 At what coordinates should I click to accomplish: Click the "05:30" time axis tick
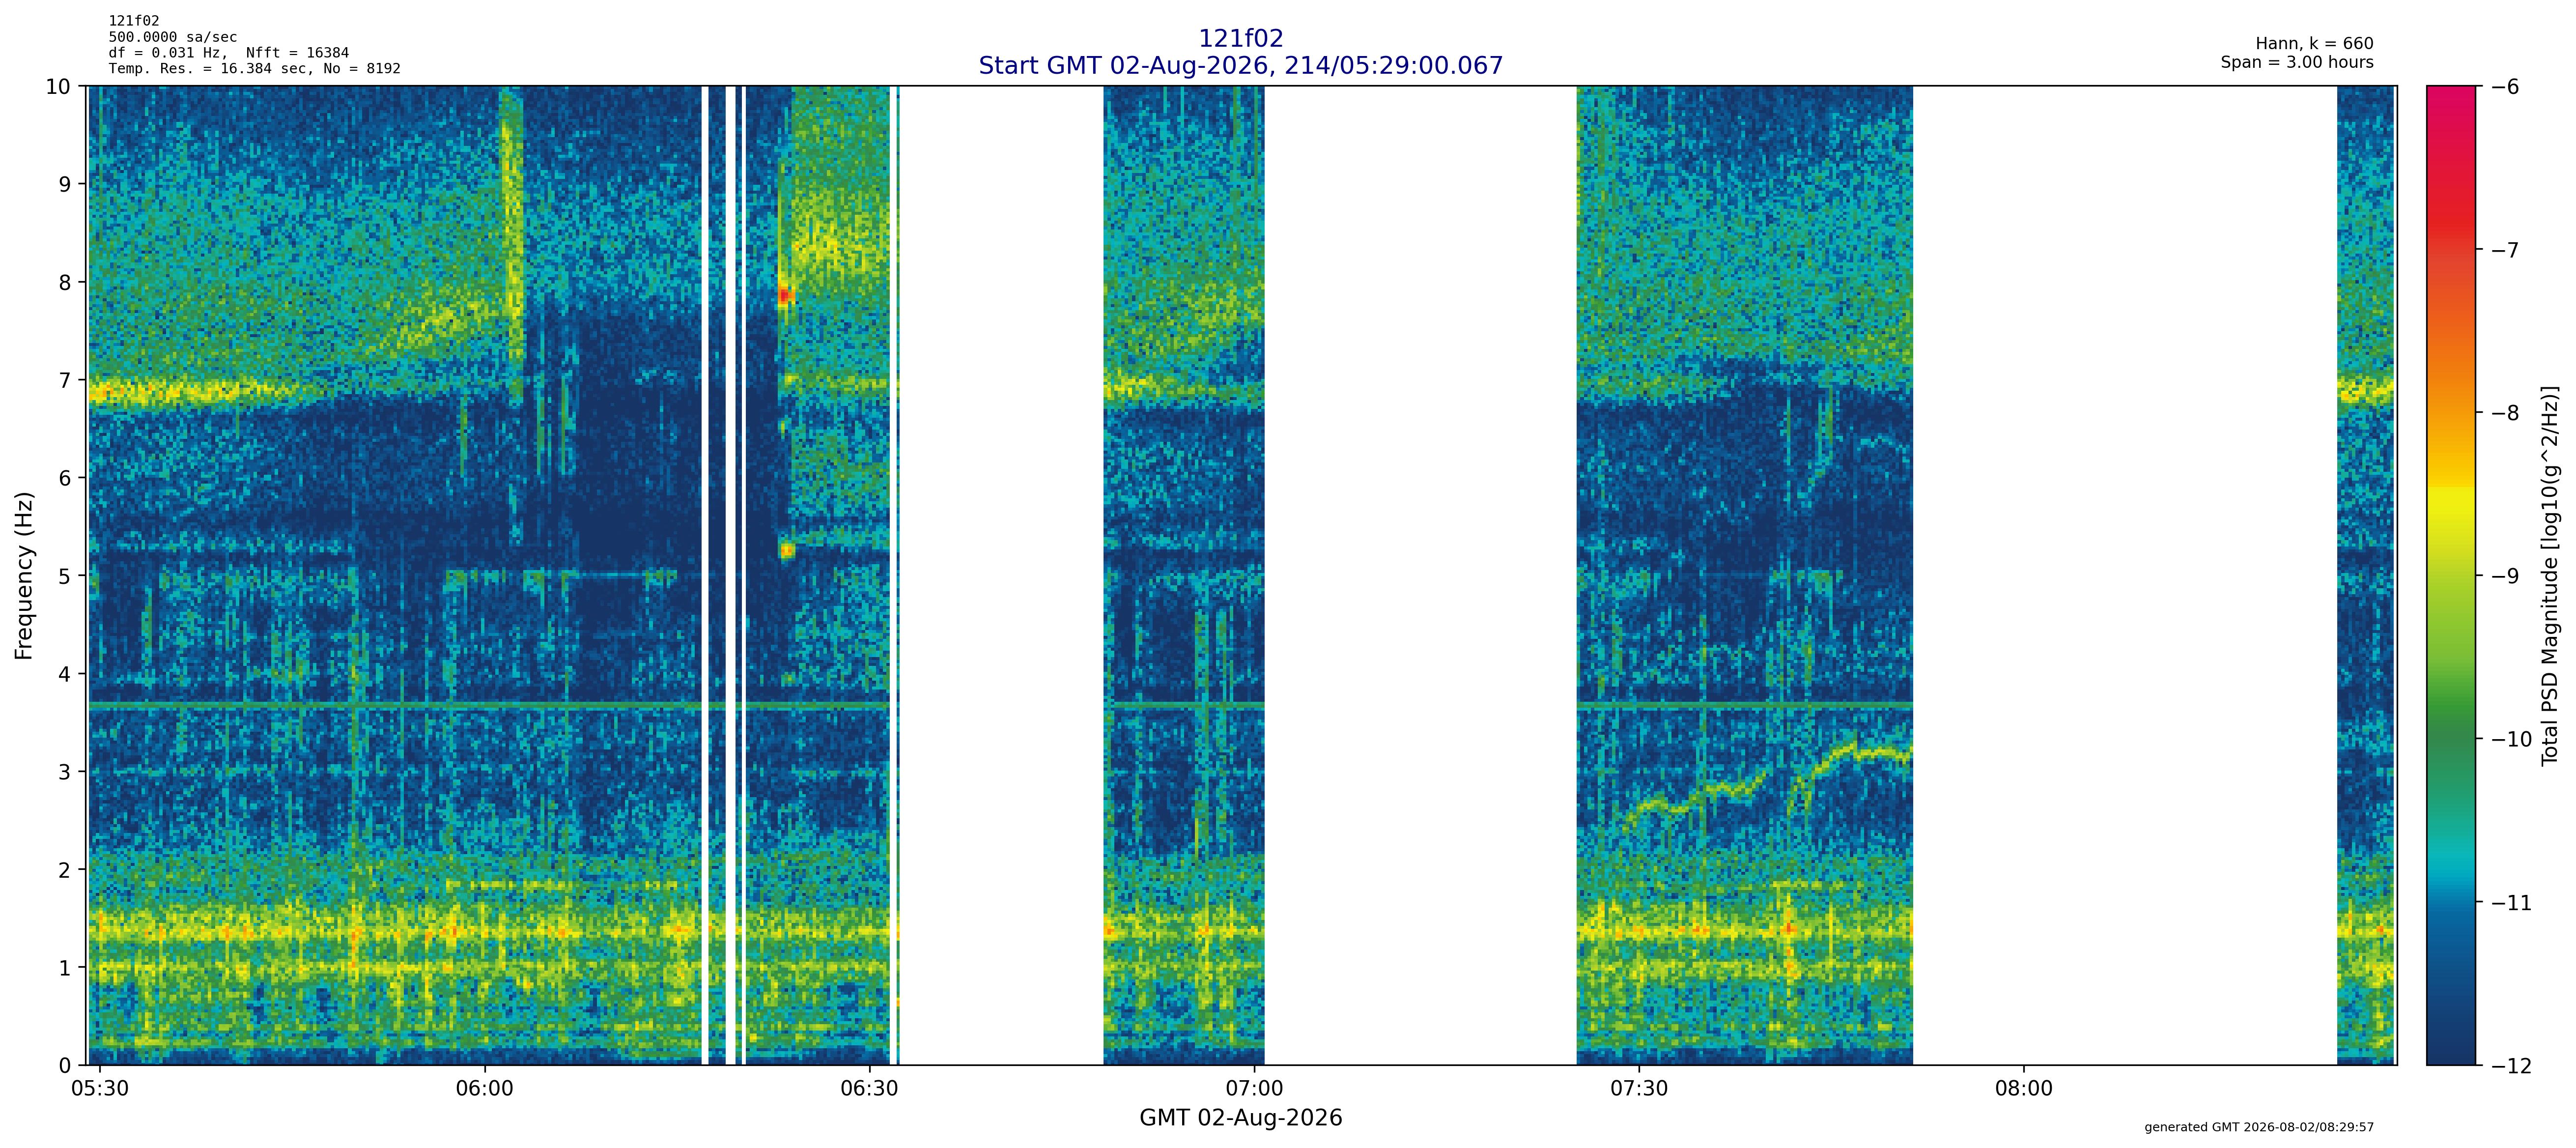coord(100,1089)
